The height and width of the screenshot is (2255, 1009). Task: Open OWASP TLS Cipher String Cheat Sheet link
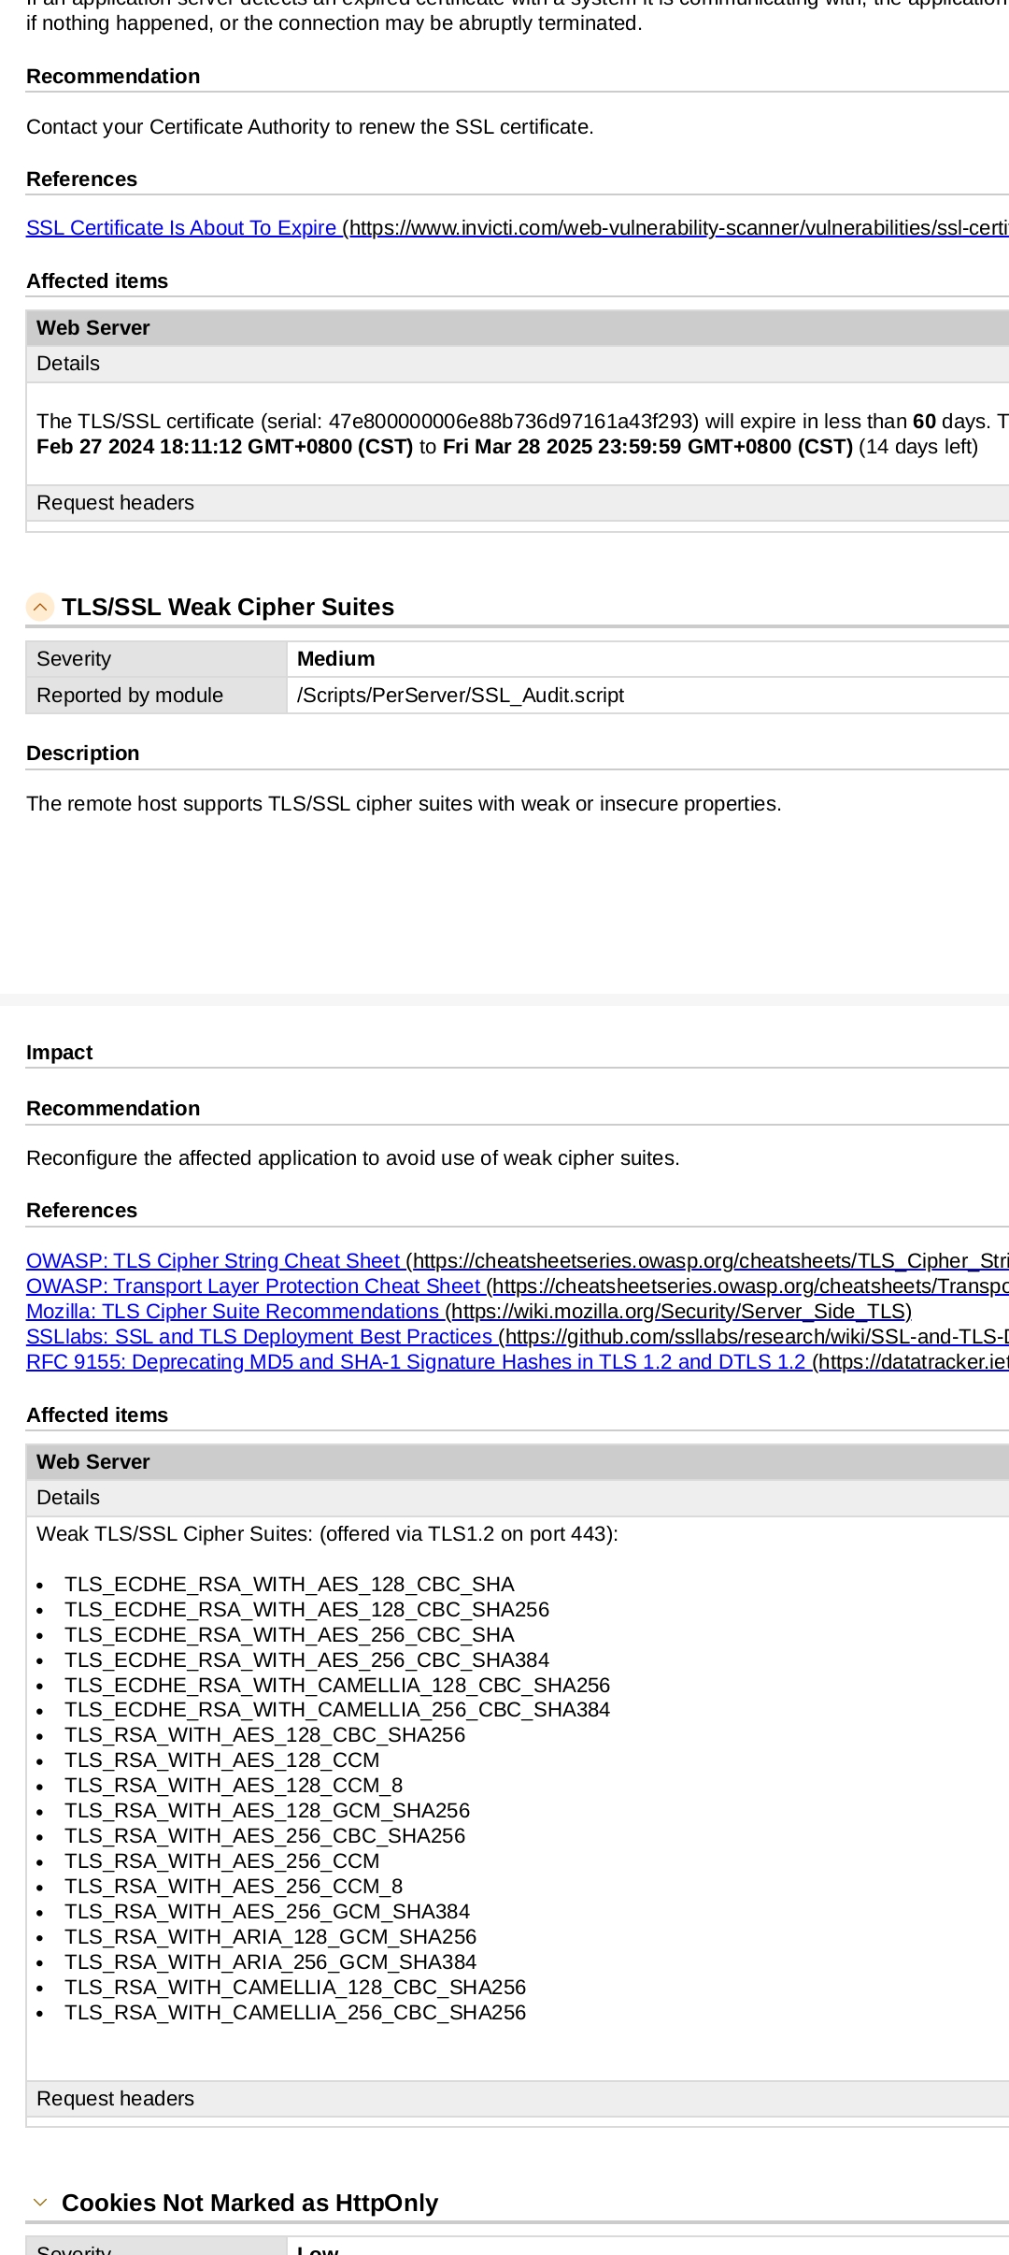coord(214,1261)
